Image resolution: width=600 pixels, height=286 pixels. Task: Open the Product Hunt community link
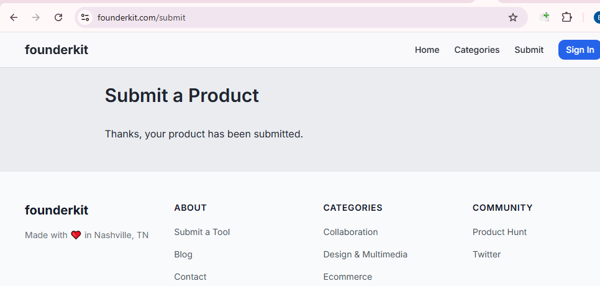(499, 232)
